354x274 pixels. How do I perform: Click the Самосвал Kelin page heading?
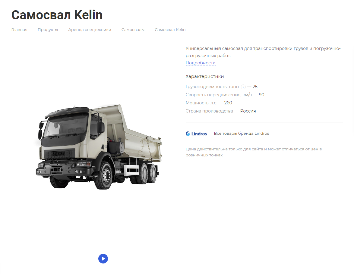(x=57, y=15)
